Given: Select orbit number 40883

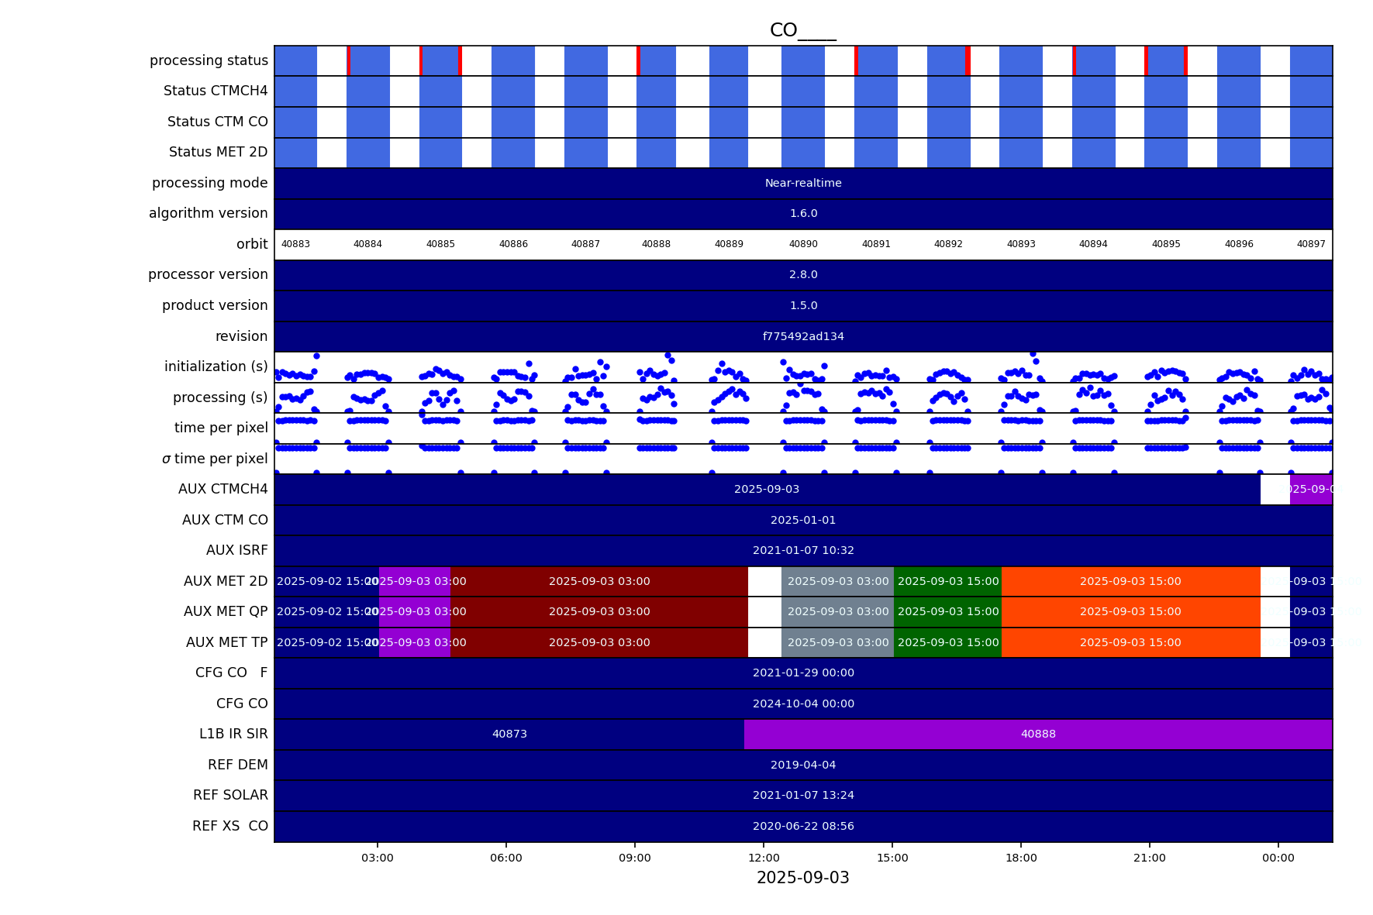Looking at the screenshot, I should (x=295, y=244).
